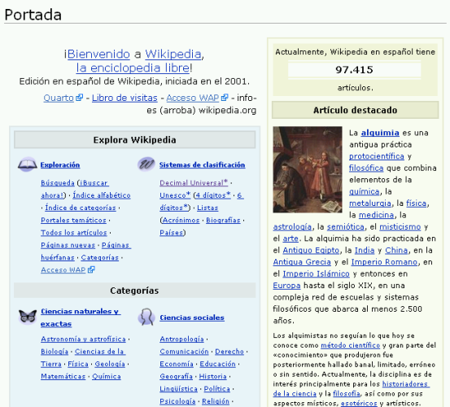Open the Geología link

110,364
